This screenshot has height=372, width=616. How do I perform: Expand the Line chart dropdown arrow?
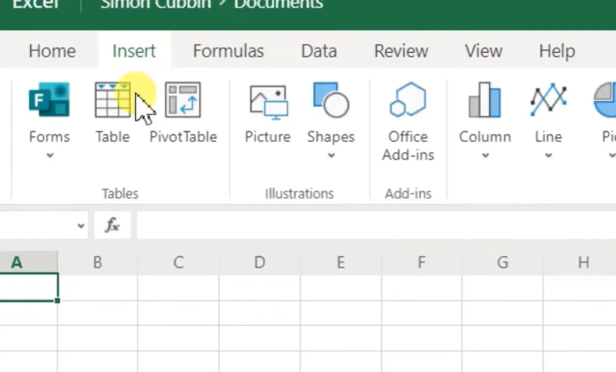click(x=549, y=155)
